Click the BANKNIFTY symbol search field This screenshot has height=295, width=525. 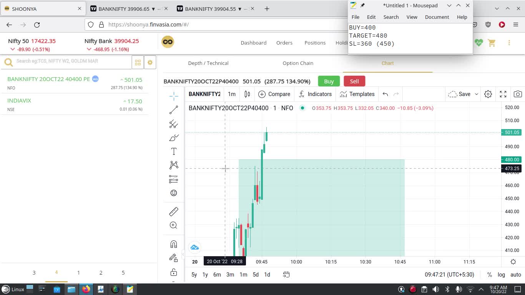pyautogui.click(x=204, y=94)
